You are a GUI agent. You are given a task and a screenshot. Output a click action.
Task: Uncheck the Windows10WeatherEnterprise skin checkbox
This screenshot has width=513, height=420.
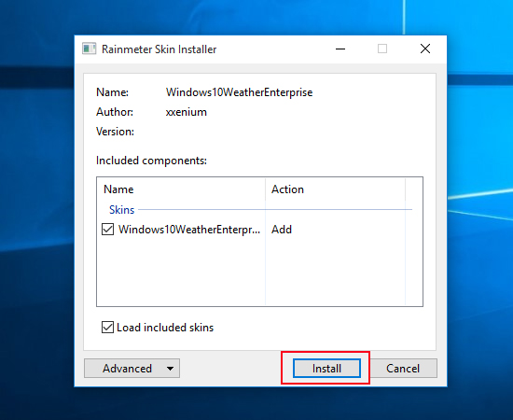pos(107,230)
